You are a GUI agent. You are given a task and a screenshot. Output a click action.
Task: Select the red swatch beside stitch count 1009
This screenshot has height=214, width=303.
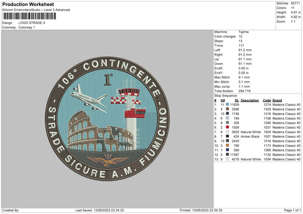click(x=227, y=127)
